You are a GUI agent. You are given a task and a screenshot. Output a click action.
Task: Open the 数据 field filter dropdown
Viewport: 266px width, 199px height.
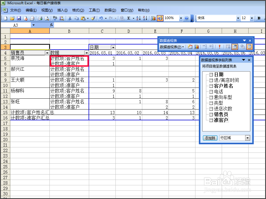(x=87, y=53)
